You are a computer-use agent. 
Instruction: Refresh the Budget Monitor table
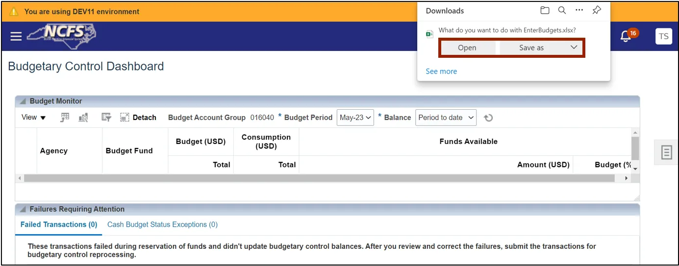tap(488, 118)
